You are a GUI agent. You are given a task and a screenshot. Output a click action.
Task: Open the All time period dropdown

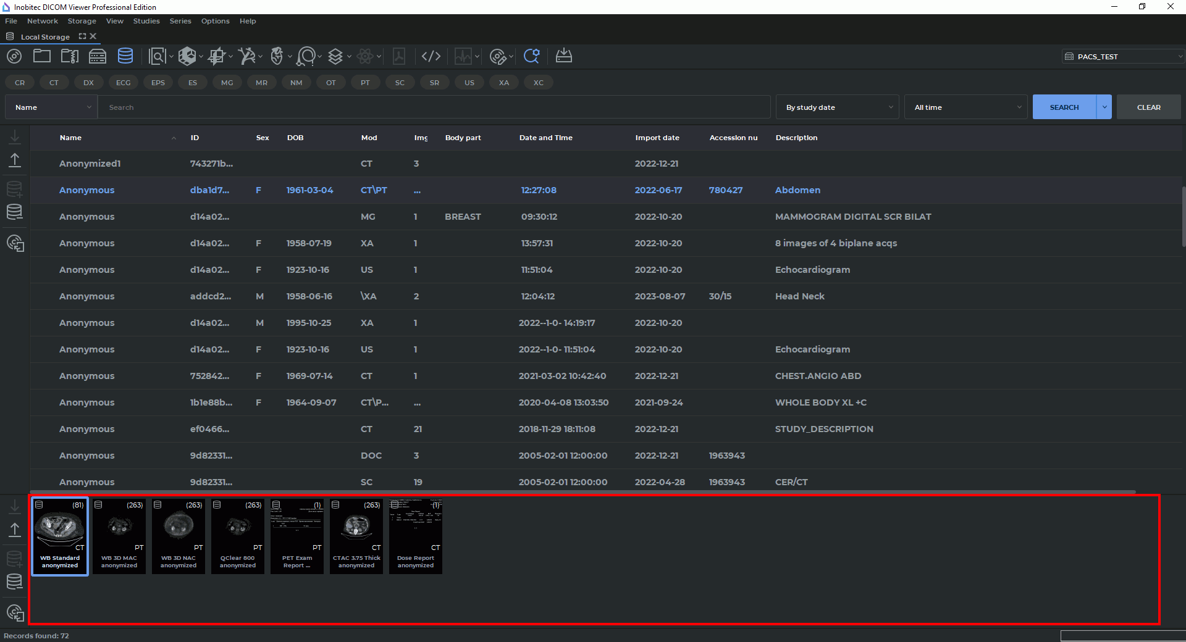point(965,107)
